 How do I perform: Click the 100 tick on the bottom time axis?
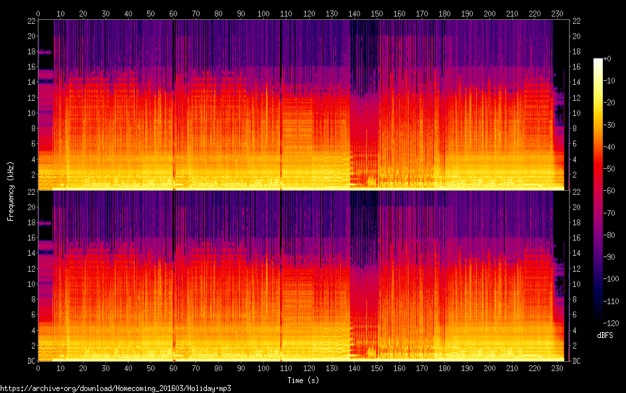click(263, 368)
